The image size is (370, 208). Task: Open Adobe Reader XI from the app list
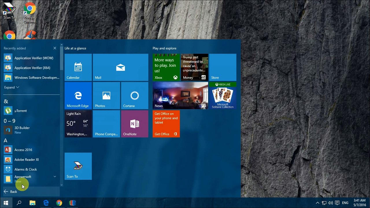(31, 159)
